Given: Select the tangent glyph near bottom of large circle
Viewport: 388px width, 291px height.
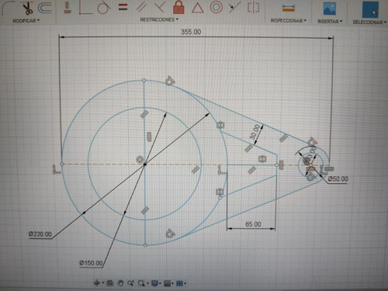Looking at the screenshot, I should pos(170,234).
